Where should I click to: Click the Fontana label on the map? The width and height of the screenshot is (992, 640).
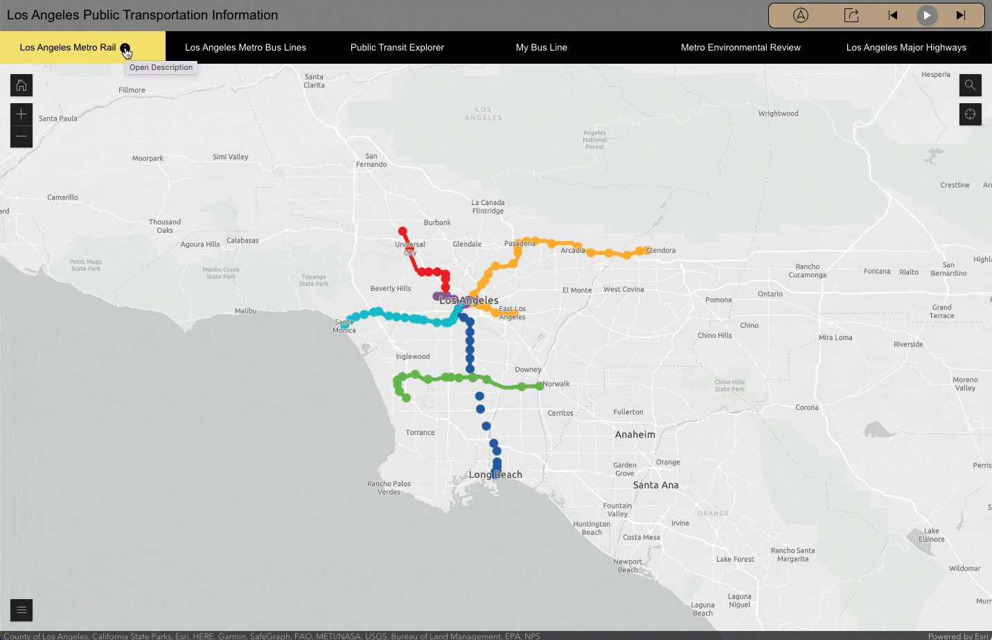877,272
